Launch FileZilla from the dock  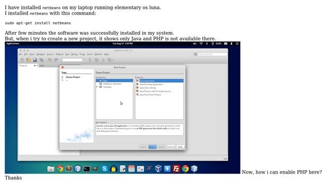tap(176, 169)
